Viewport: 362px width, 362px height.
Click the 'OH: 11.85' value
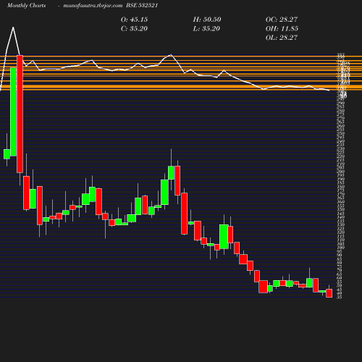[282, 28]
